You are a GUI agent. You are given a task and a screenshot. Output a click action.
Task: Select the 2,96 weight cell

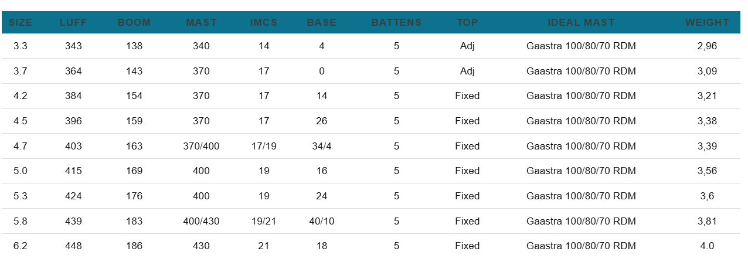pos(707,46)
